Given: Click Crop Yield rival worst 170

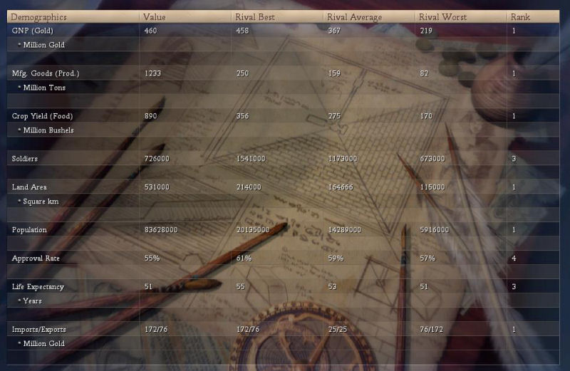Looking at the screenshot, I should pyautogui.click(x=426, y=116).
